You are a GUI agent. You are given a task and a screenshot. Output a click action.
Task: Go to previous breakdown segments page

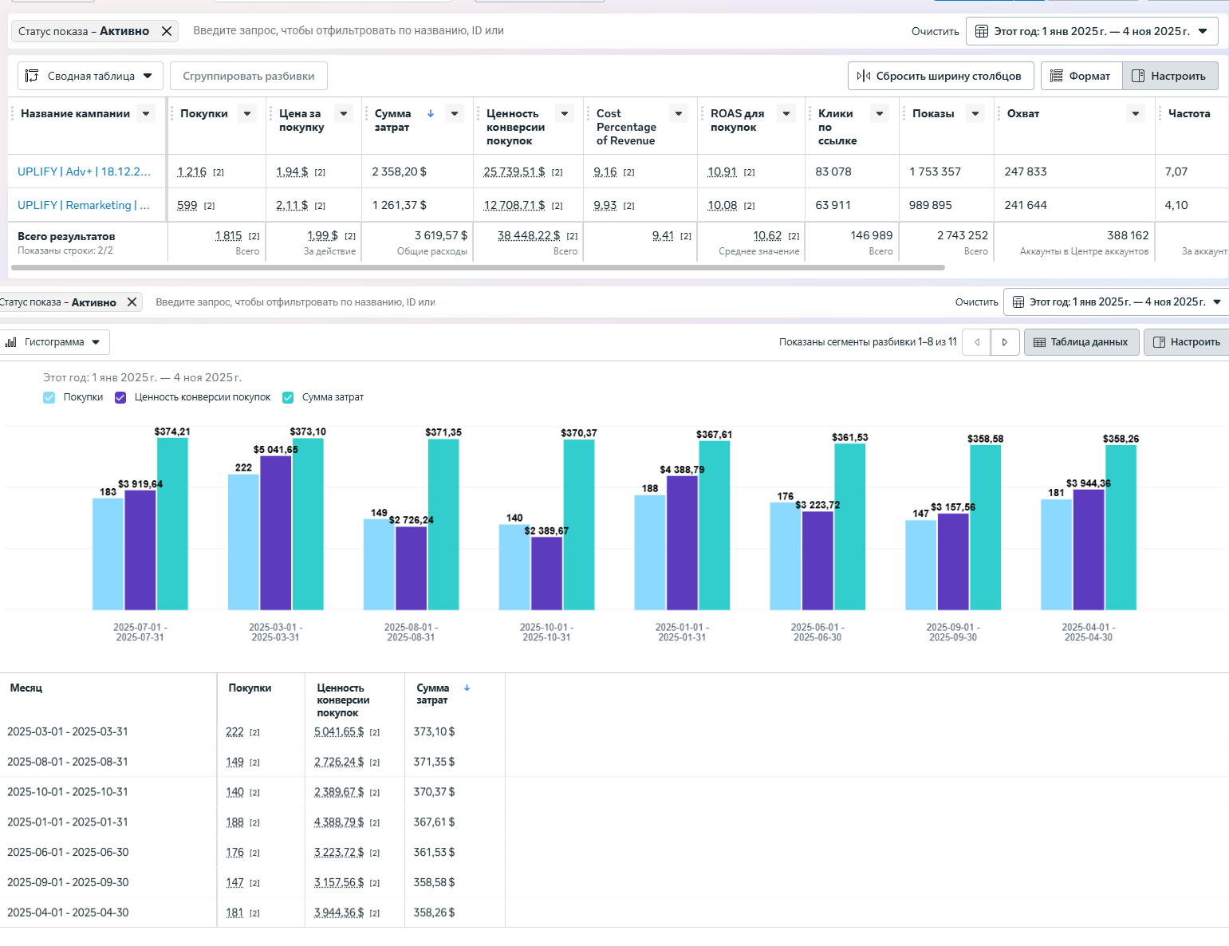[x=977, y=342]
